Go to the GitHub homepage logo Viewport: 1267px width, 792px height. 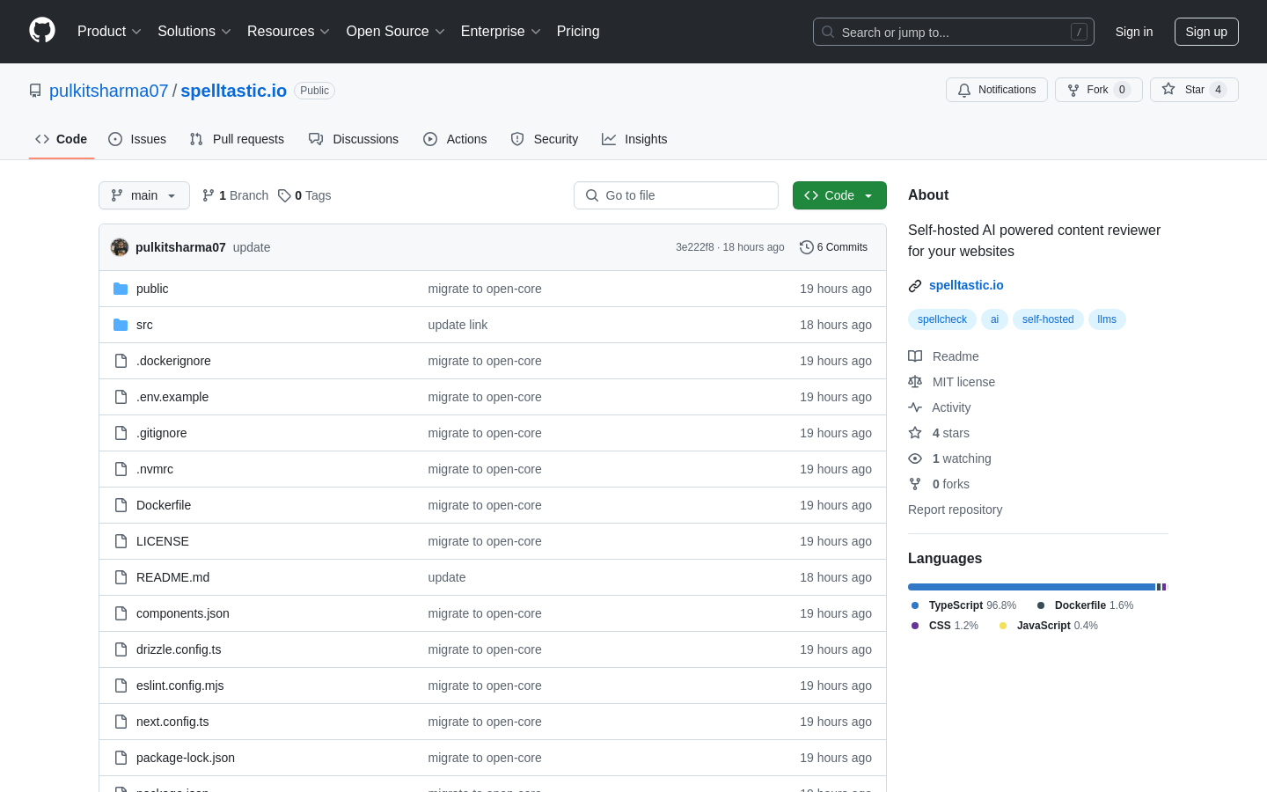[42, 31]
